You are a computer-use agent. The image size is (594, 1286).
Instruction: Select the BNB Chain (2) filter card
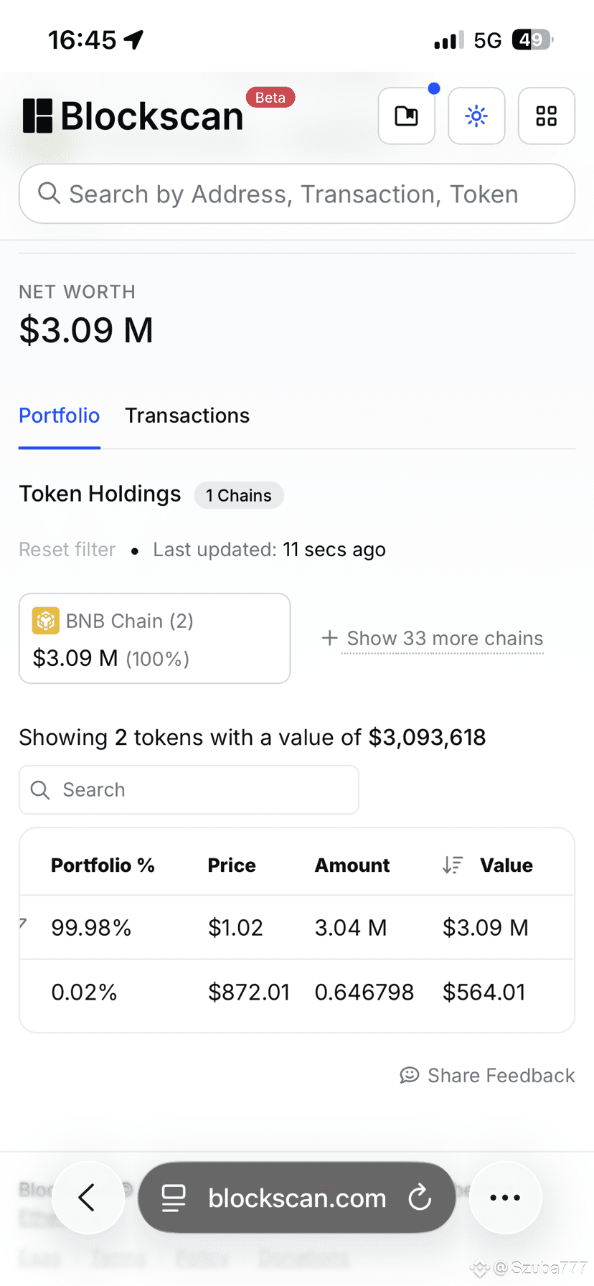154,638
